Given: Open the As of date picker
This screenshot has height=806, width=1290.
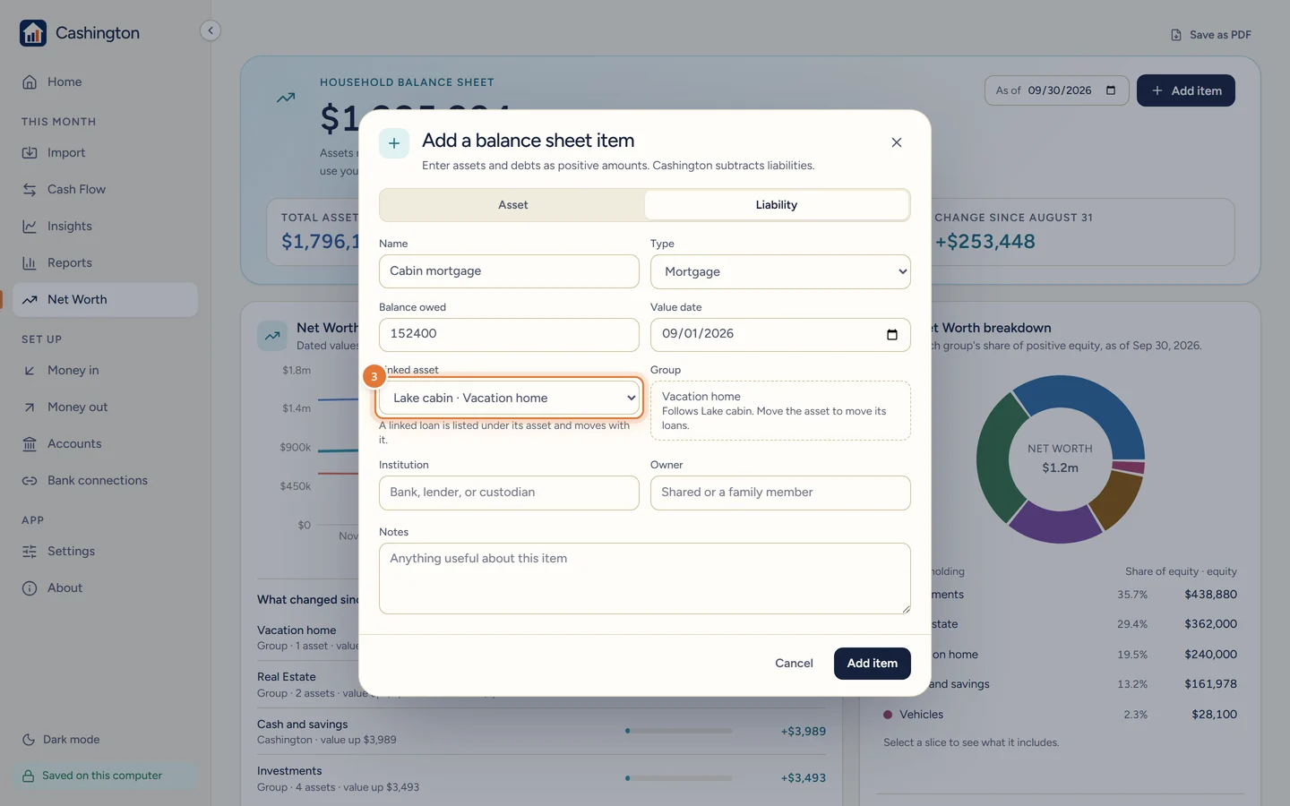Looking at the screenshot, I should pyautogui.click(x=1111, y=90).
